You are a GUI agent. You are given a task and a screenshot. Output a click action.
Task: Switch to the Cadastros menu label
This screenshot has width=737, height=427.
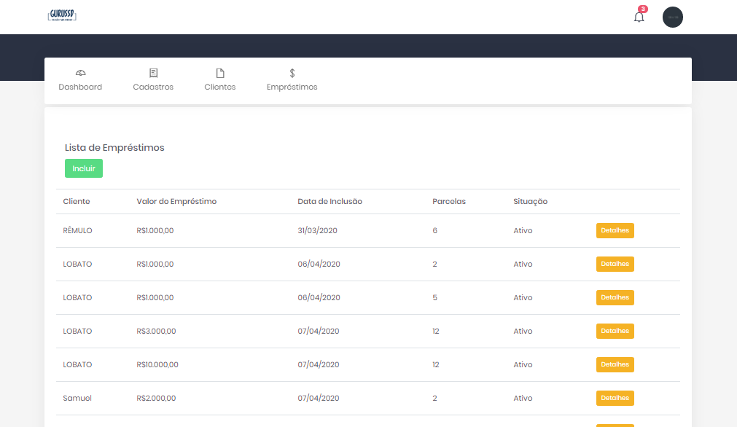(x=153, y=87)
